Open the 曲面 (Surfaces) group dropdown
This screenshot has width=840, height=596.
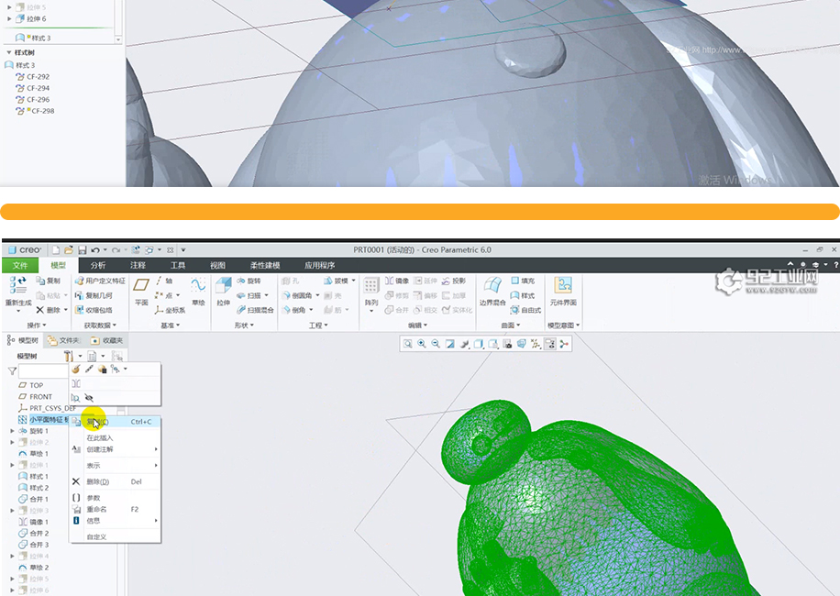point(511,325)
